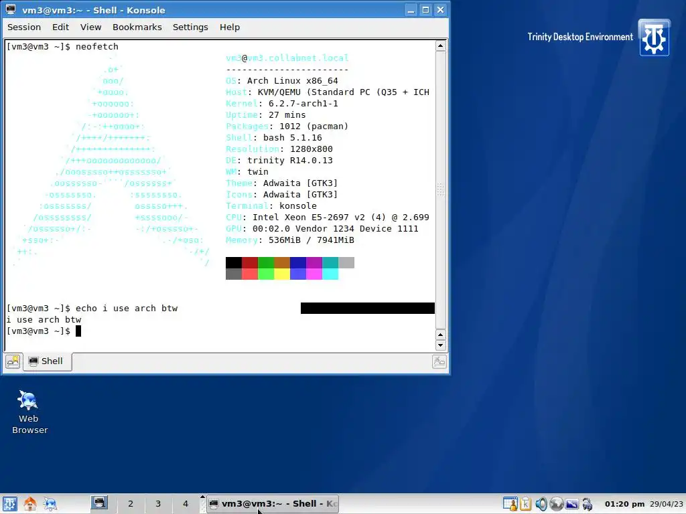Click the Konsole title bar text

94,10
